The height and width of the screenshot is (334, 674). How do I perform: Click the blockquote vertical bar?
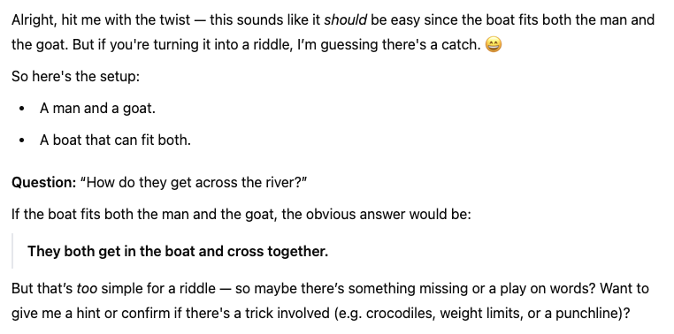pyautogui.click(x=12, y=251)
